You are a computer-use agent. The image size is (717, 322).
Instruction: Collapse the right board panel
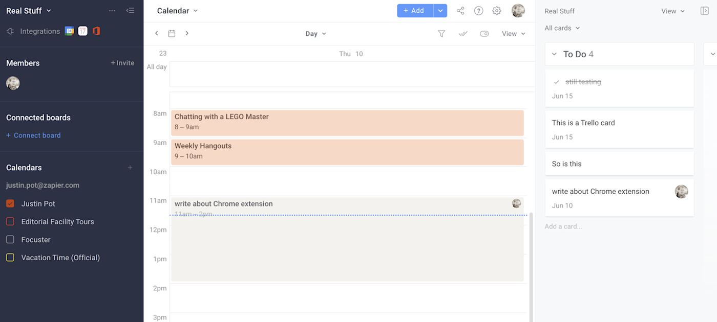pyautogui.click(x=704, y=11)
